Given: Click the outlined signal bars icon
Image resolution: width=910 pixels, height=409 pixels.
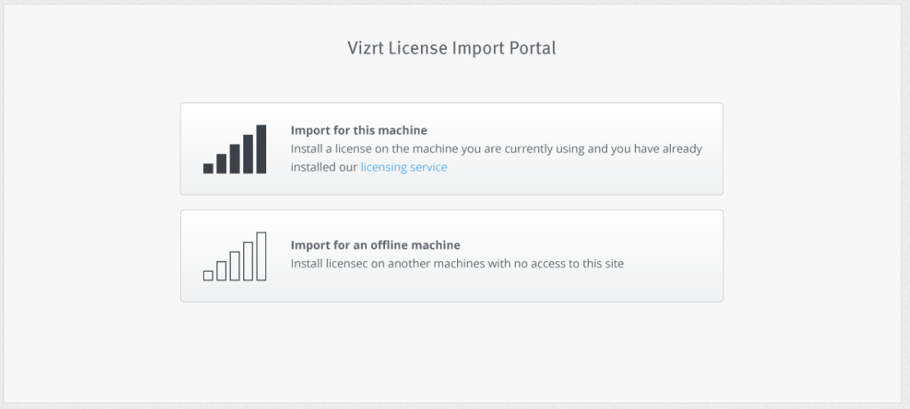Looking at the screenshot, I should [x=234, y=256].
